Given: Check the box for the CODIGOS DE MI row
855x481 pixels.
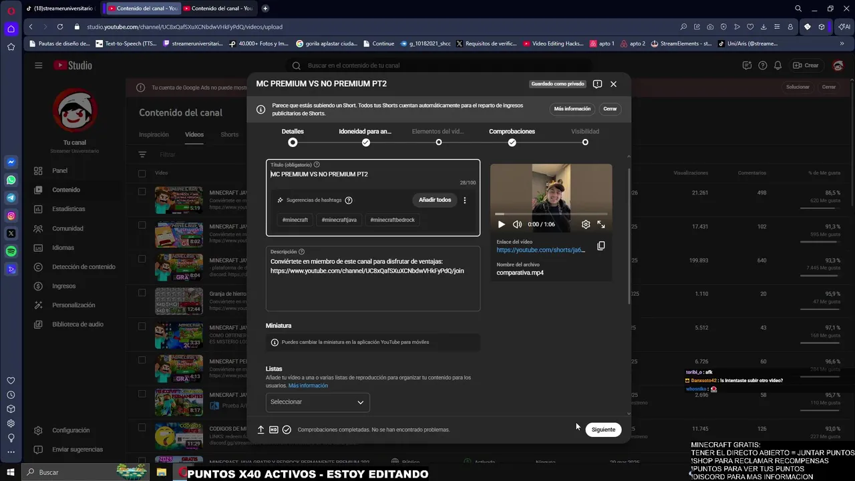Looking at the screenshot, I should pyautogui.click(x=142, y=428).
